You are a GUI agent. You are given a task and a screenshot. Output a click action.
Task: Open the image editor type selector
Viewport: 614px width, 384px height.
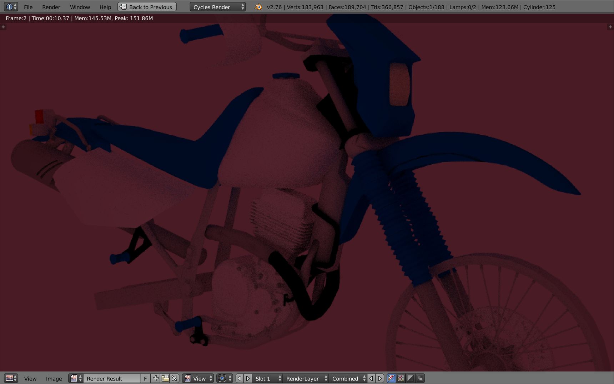pyautogui.click(x=11, y=378)
